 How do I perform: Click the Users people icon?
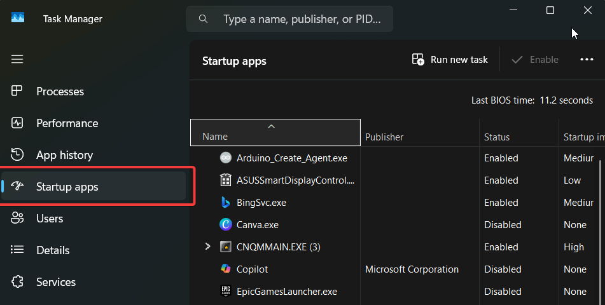[x=17, y=218]
